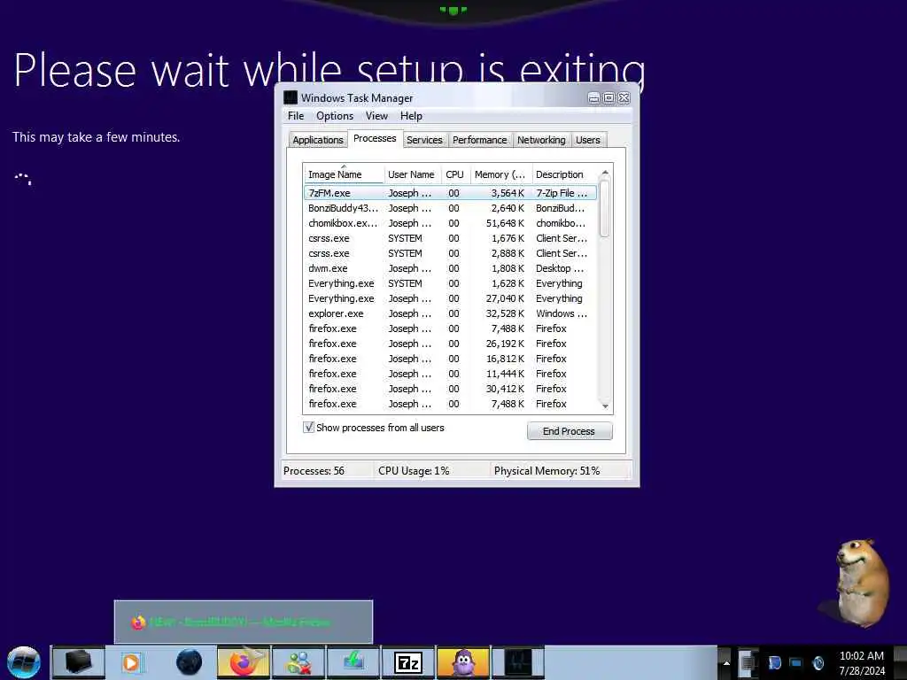Select the 7zFM.exe process row
Viewport: 907px width, 680px height.
450,193
